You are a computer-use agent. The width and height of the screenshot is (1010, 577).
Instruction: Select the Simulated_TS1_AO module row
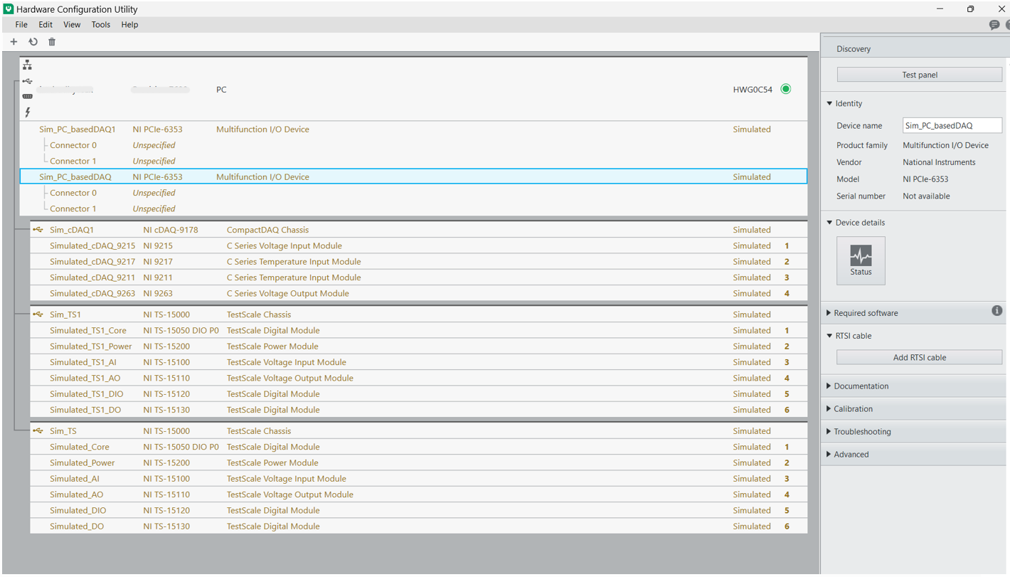coord(419,379)
